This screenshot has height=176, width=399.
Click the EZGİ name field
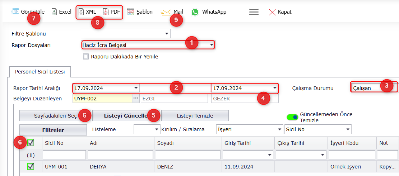[x=175, y=99]
